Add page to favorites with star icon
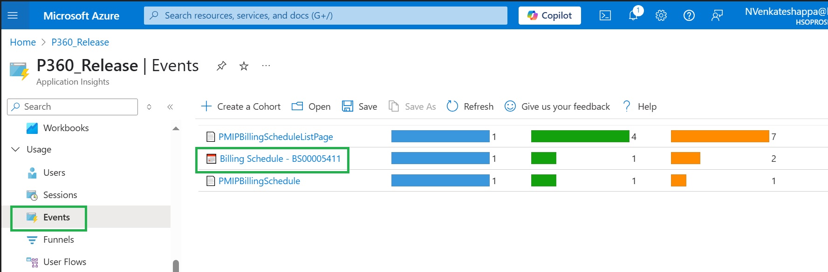The image size is (828, 272). 244,66
